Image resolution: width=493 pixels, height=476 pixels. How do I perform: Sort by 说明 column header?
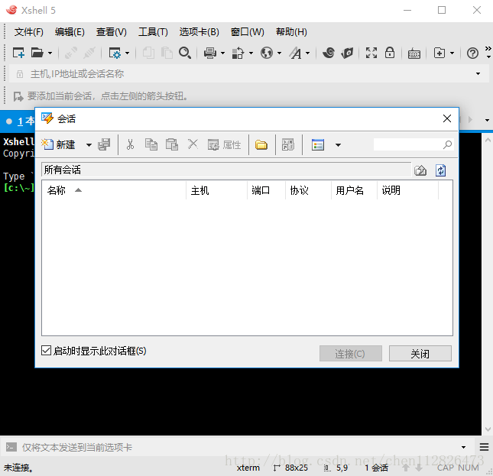pyautogui.click(x=407, y=190)
